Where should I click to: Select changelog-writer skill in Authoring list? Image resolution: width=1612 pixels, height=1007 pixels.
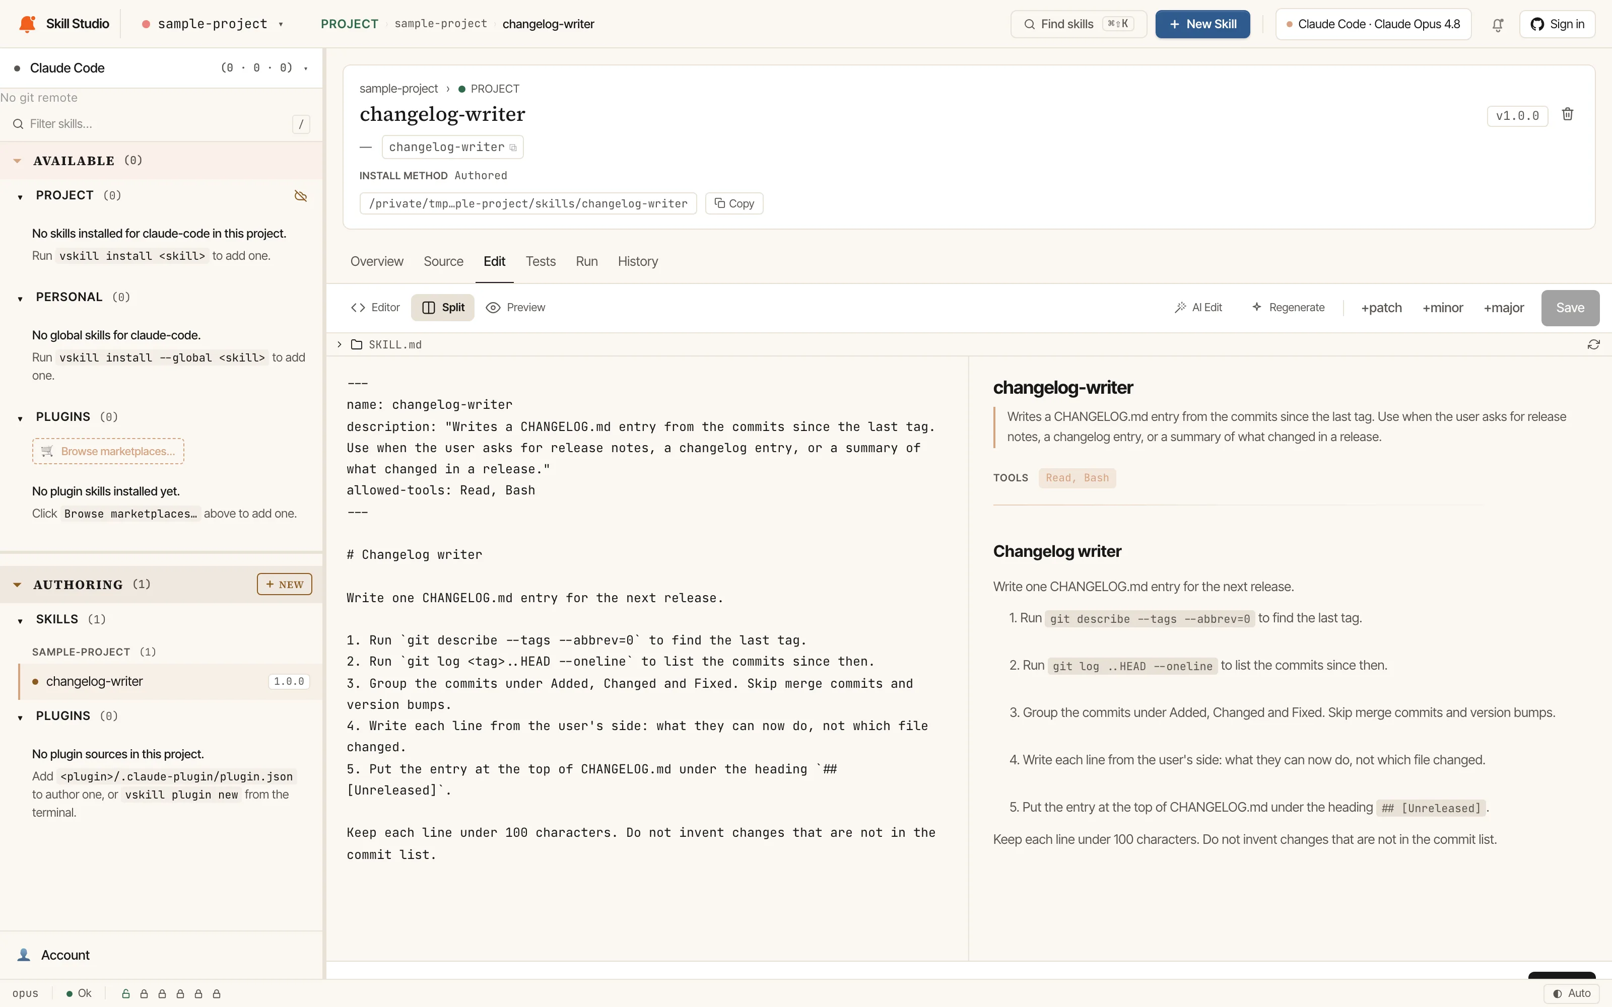pyautogui.click(x=171, y=681)
